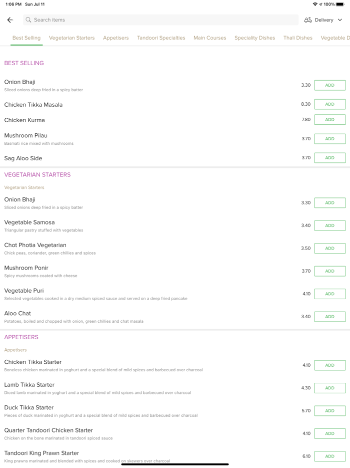Add Chicken Tikka Masala to order
The height and width of the screenshot is (468, 350).
[329, 104]
